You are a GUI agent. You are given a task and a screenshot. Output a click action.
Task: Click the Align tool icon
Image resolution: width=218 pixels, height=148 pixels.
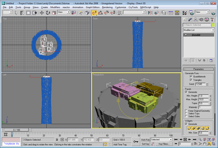(x=156, y=13)
